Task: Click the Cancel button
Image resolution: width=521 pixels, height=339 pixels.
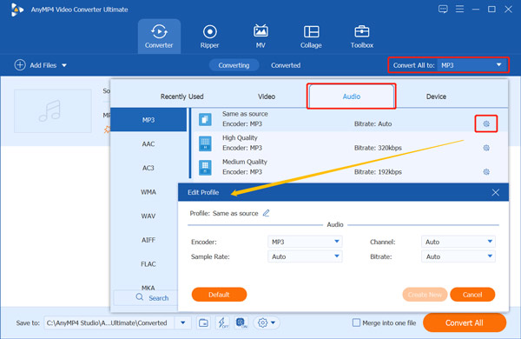Action: click(x=472, y=295)
